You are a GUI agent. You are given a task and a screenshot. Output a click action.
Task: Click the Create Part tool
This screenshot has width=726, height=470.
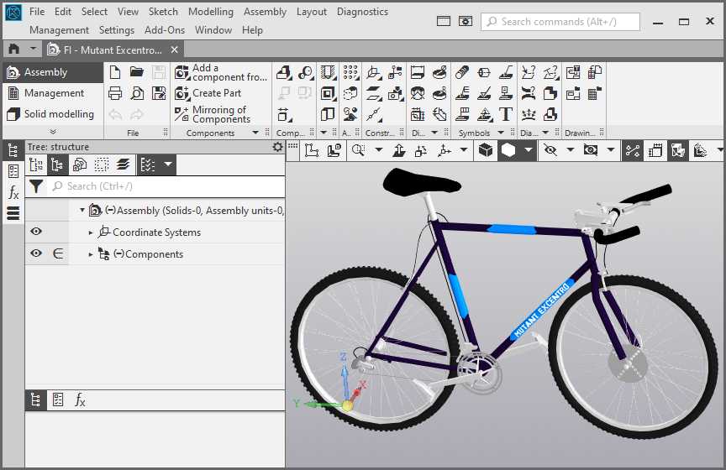215,93
